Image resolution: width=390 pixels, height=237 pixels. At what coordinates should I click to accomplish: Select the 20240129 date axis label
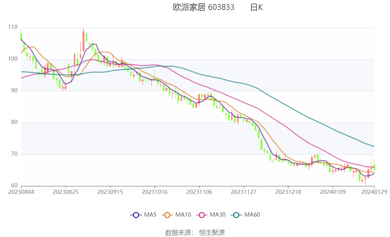click(x=374, y=192)
